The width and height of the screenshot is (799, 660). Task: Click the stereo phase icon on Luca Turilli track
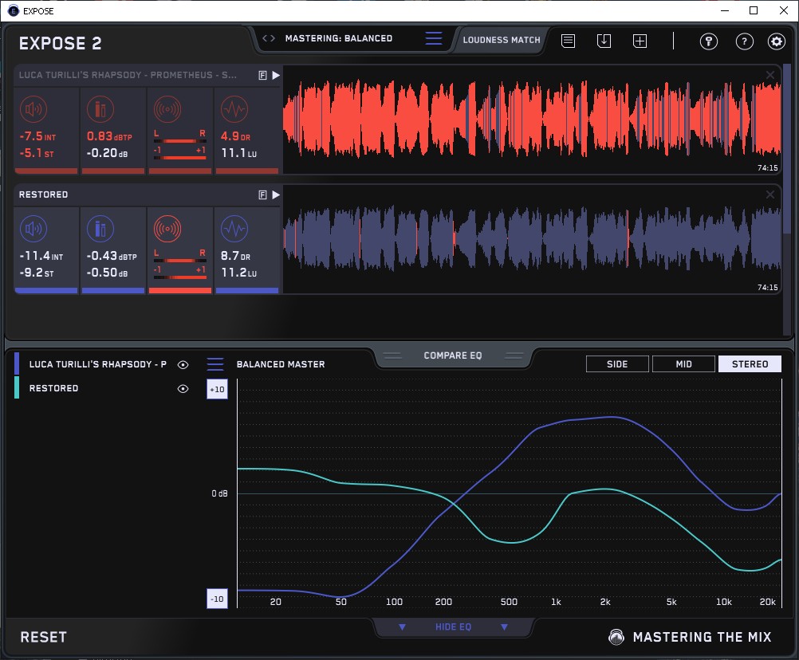coord(167,109)
